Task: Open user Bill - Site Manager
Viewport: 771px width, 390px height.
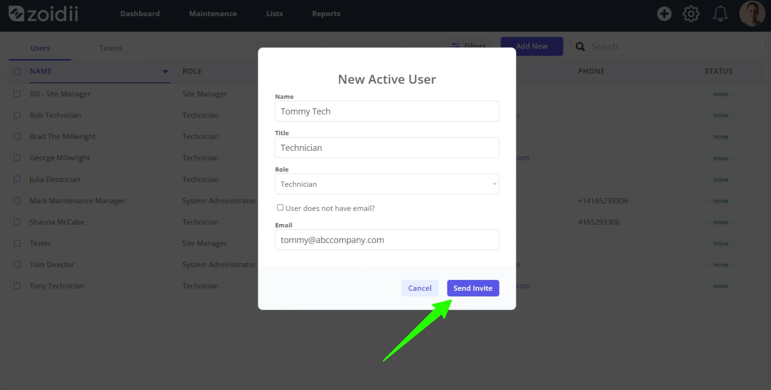Action: pos(60,94)
